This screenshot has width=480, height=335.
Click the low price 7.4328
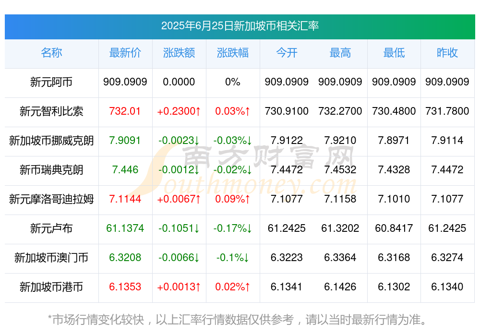point(394,169)
